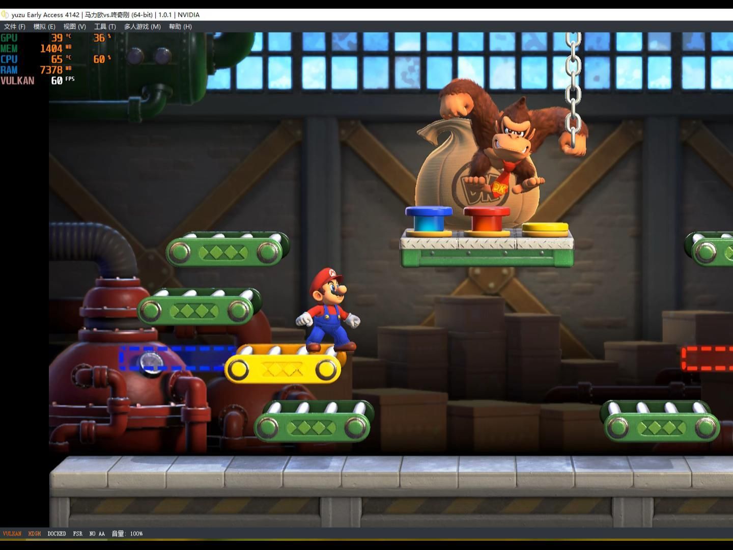Open the 文件 (F) menu
The image size is (733, 550).
(x=14, y=26)
